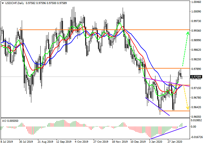Select the orange horizontal line at 0.99360
This screenshot has width=203, height=145.
tap(104, 30)
